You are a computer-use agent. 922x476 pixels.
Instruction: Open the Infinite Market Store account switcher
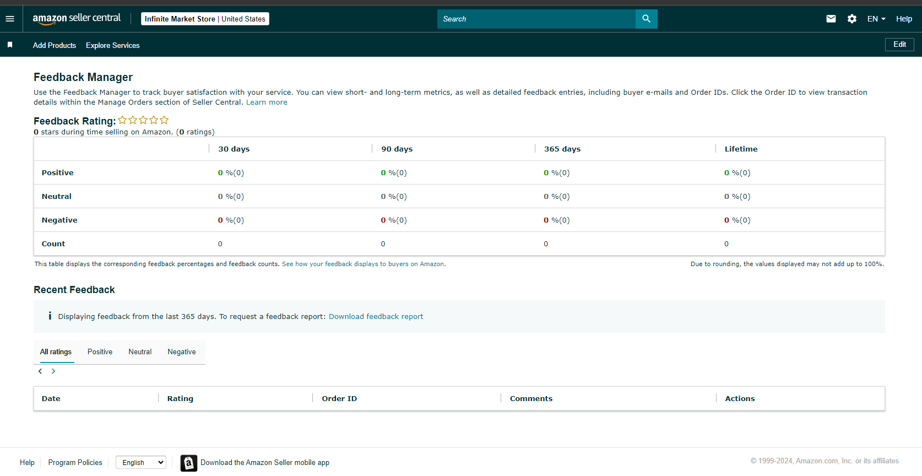(x=205, y=19)
